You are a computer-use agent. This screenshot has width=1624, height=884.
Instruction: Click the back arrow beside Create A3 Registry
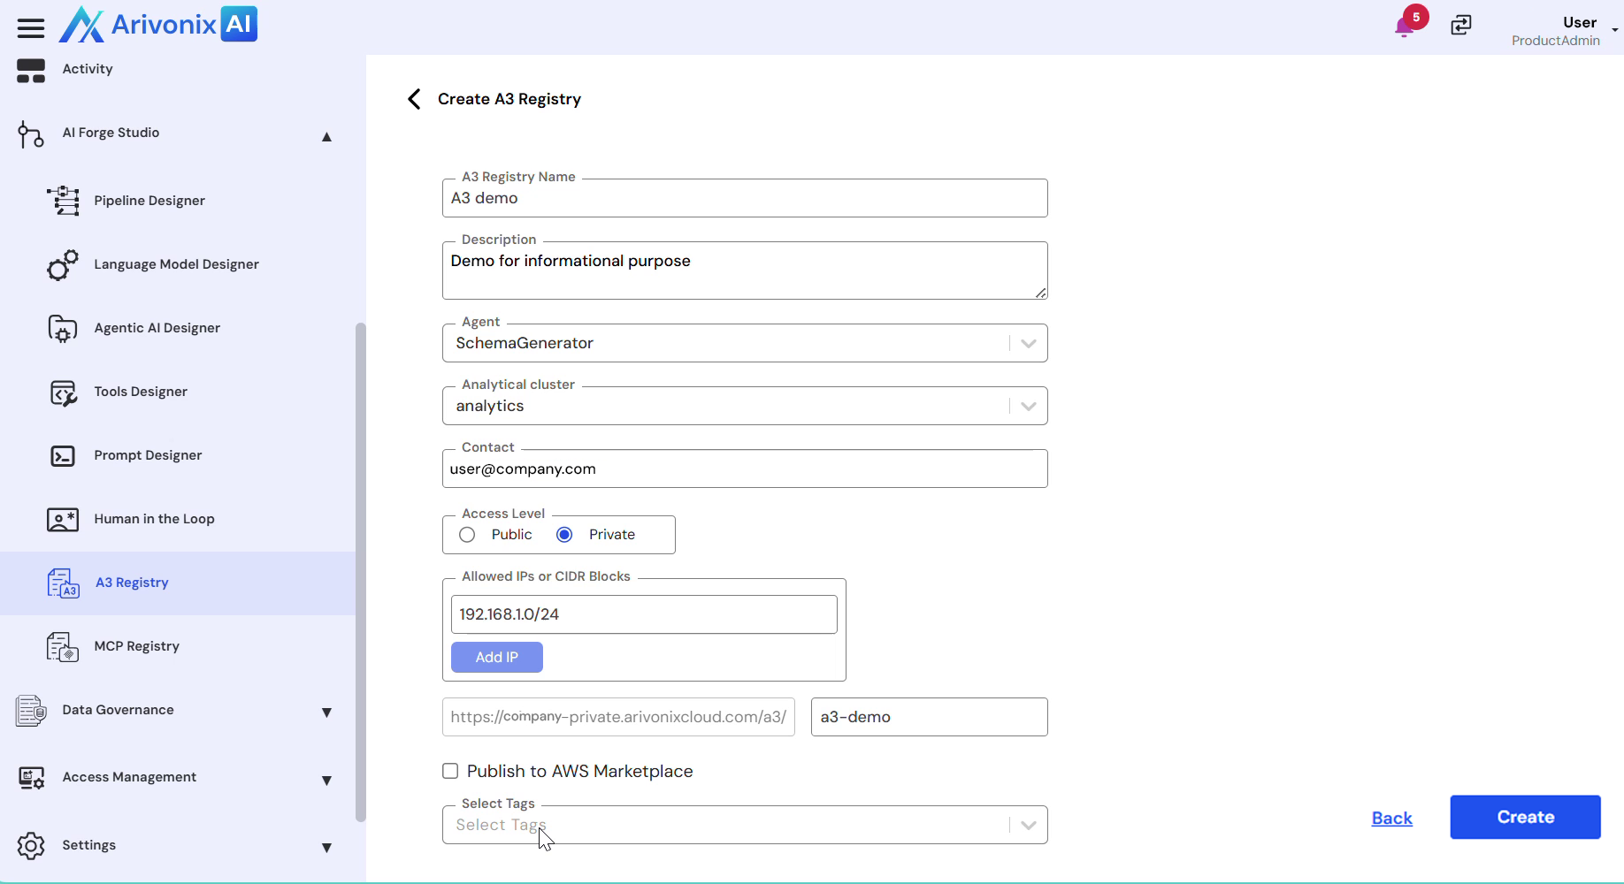coord(414,99)
